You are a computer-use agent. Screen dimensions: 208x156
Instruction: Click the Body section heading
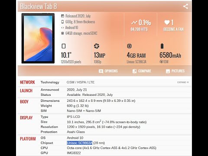point(24,102)
